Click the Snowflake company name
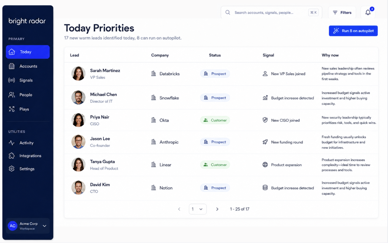This screenshot has height=243, width=388. (169, 98)
